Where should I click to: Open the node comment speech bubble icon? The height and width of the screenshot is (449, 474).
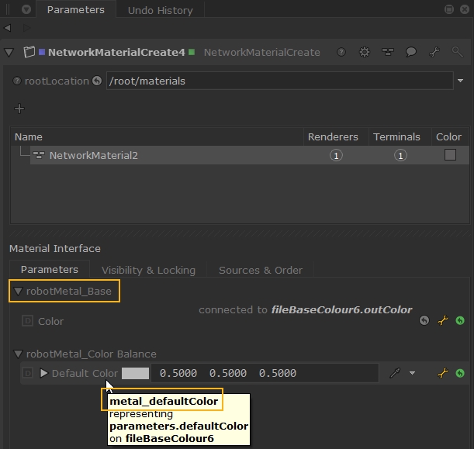[411, 53]
